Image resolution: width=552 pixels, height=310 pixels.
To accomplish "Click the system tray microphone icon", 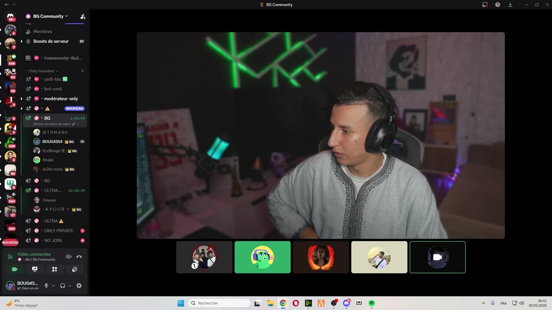I will (x=492, y=303).
